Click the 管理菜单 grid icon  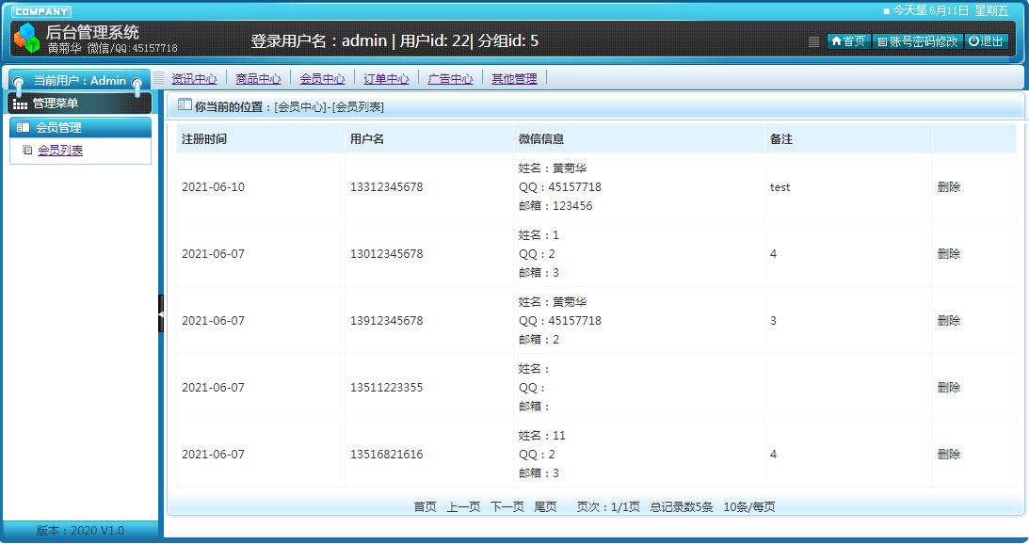[x=21, y=104]
